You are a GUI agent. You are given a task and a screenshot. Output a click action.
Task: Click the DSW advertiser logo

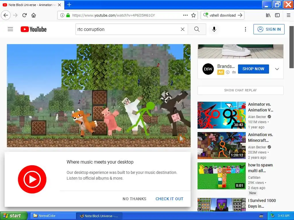tap(208, 69)
